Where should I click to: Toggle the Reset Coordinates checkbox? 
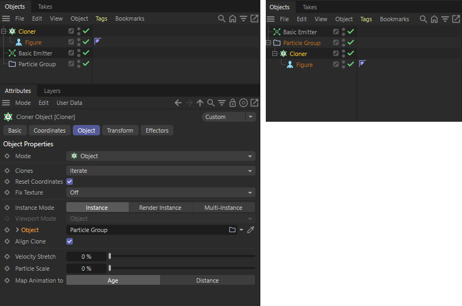pos(70,182)
